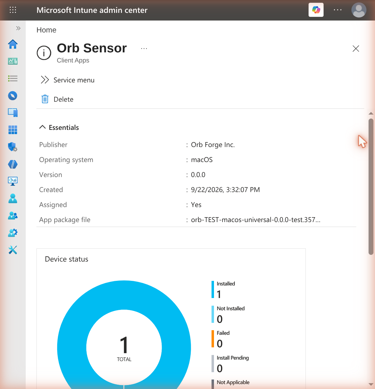
Task: Select version value 0.0.0
Action: (198, 175)
